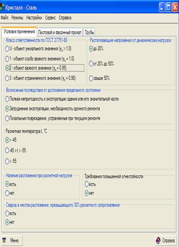Select 1 - объект особо важного значения
Screen dimensions: 179x247
[7, 59]
